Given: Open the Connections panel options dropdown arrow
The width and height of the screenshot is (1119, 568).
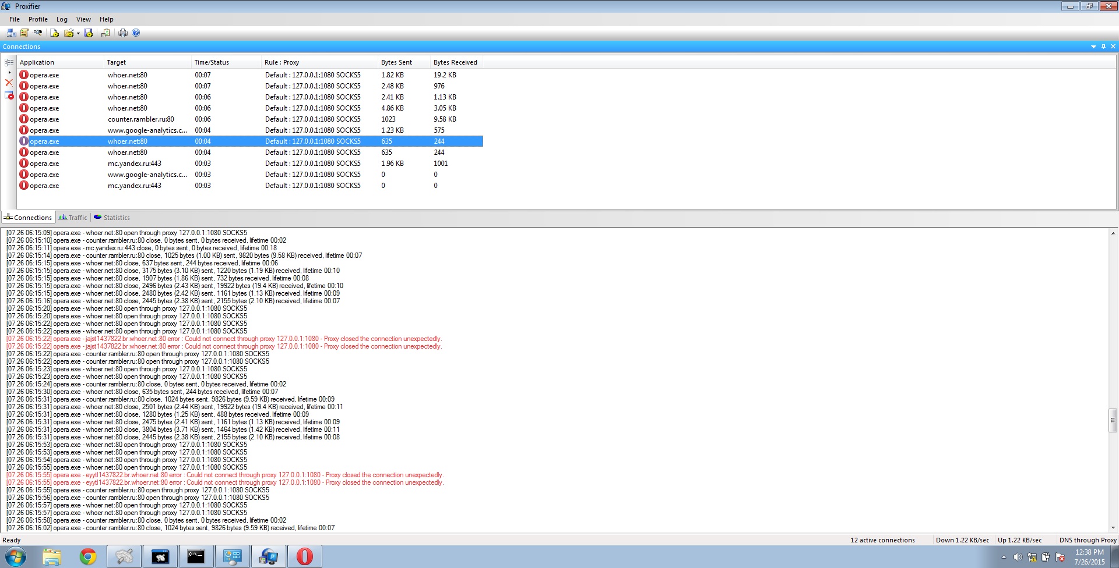Looking at the screenshot, I should [x=1093, y=47].
